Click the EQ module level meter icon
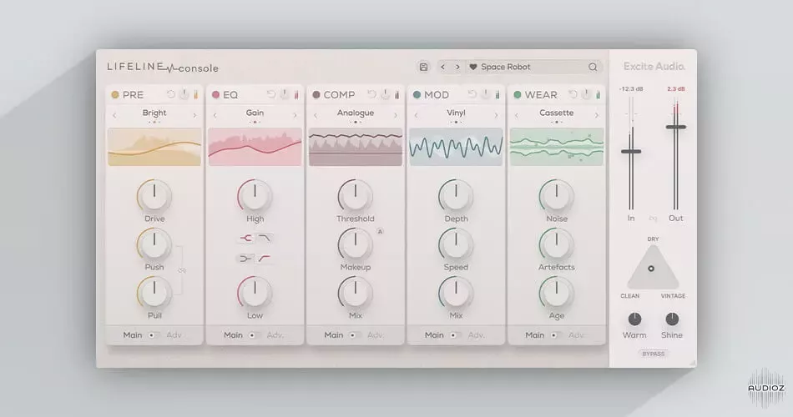The width and height of the screenshot is (793, 417). pyautogui.click(x=296, y=94)
